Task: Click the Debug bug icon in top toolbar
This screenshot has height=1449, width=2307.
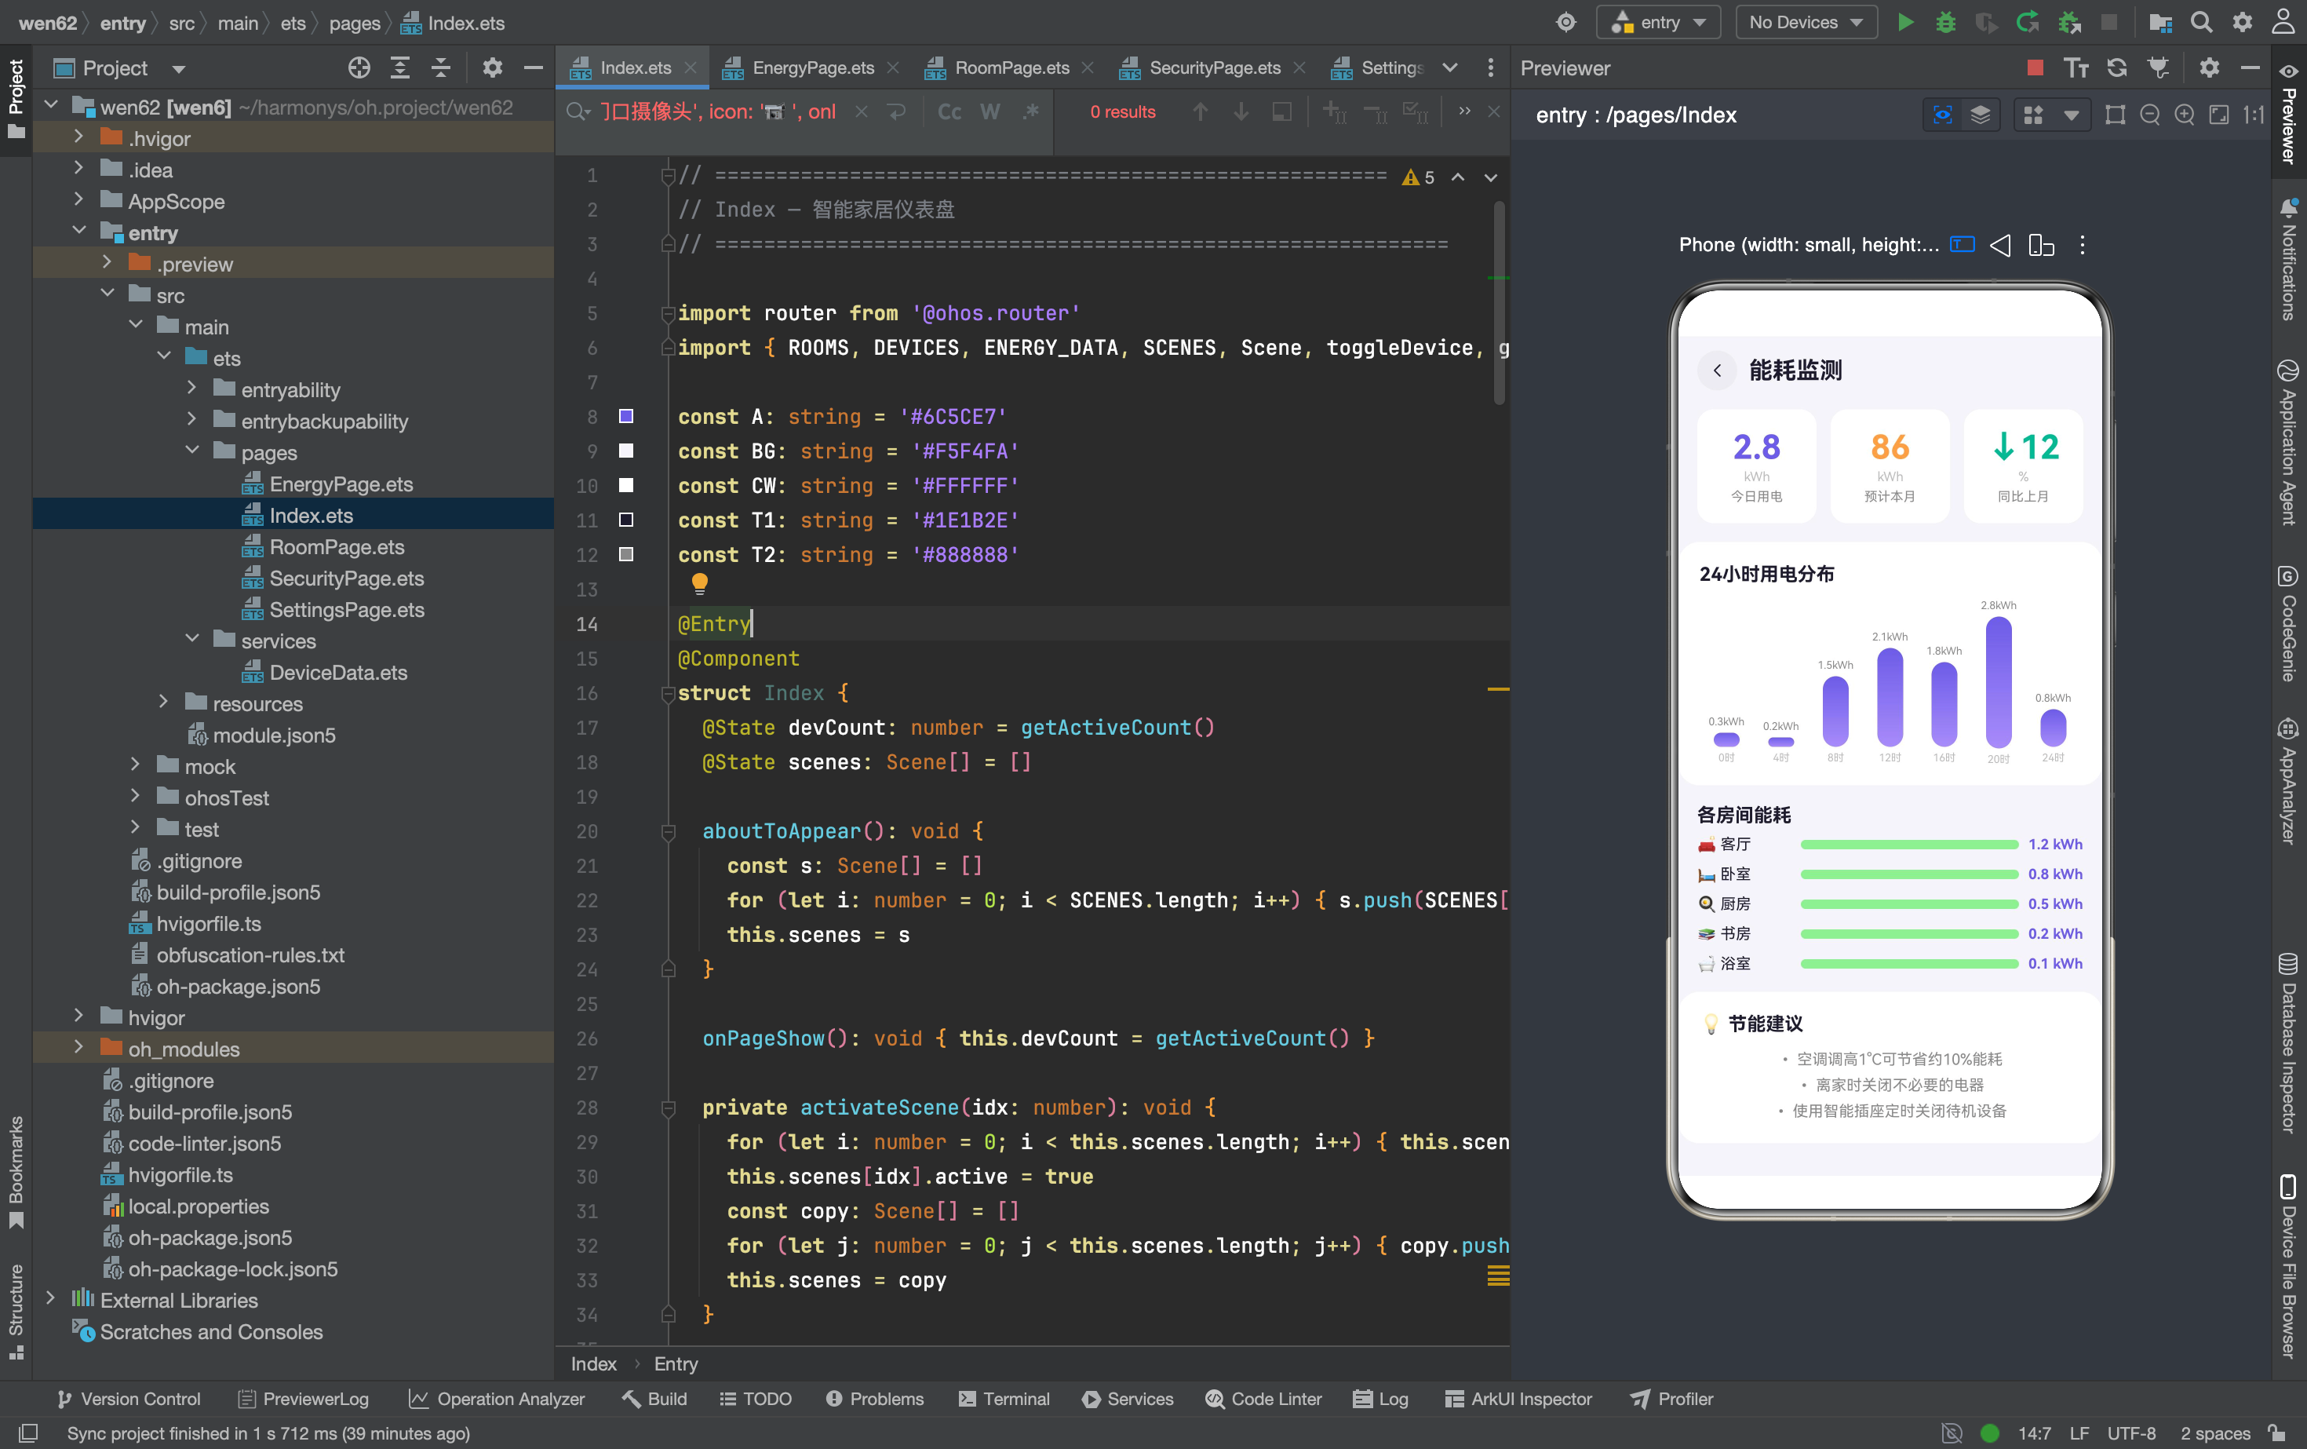Action: [1944, 22]
